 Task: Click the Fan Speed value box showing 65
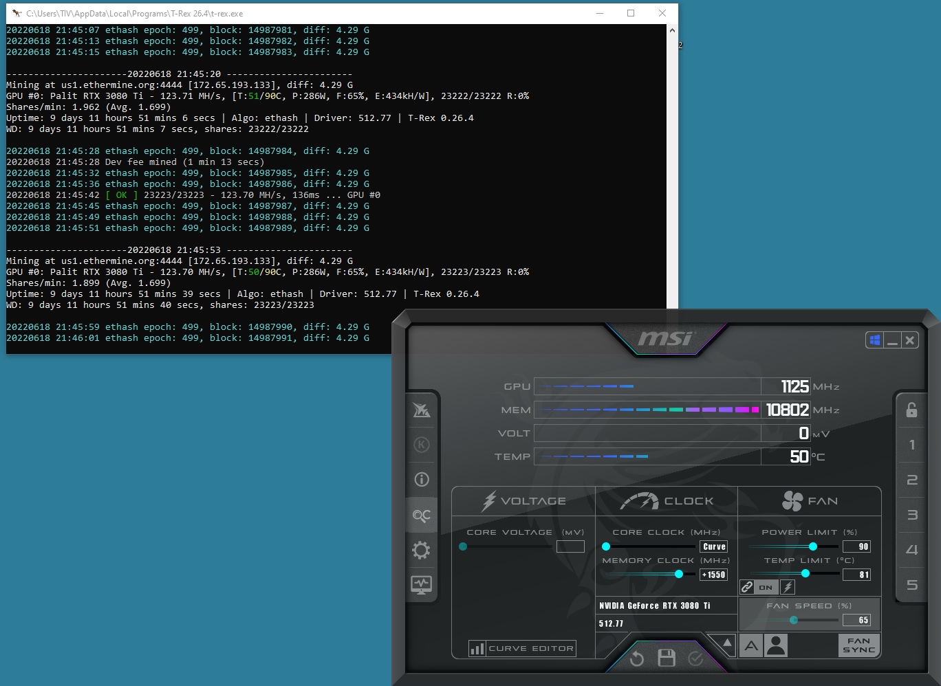(857, 620)
